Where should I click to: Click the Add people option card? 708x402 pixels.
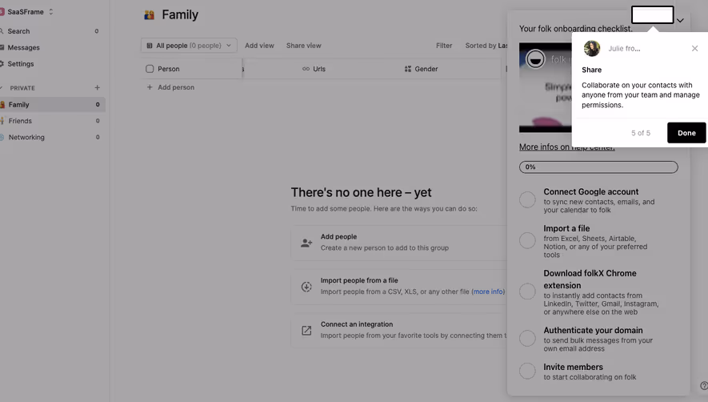tap(399, 243)
